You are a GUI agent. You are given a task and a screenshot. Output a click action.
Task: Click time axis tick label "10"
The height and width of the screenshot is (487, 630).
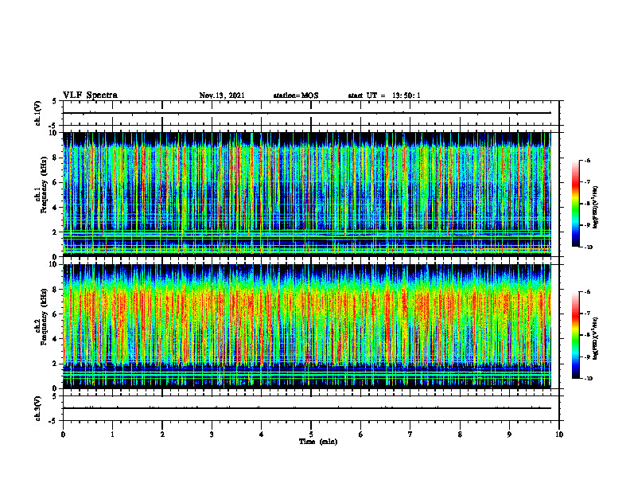[x=559, y=434]
